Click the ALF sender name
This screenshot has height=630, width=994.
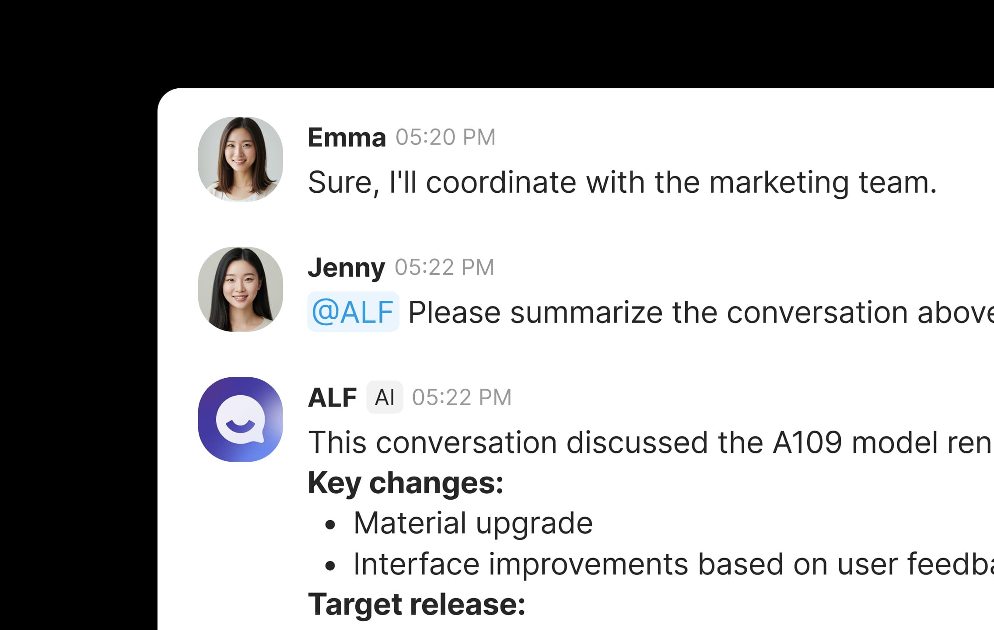click(x=332, y=397)
